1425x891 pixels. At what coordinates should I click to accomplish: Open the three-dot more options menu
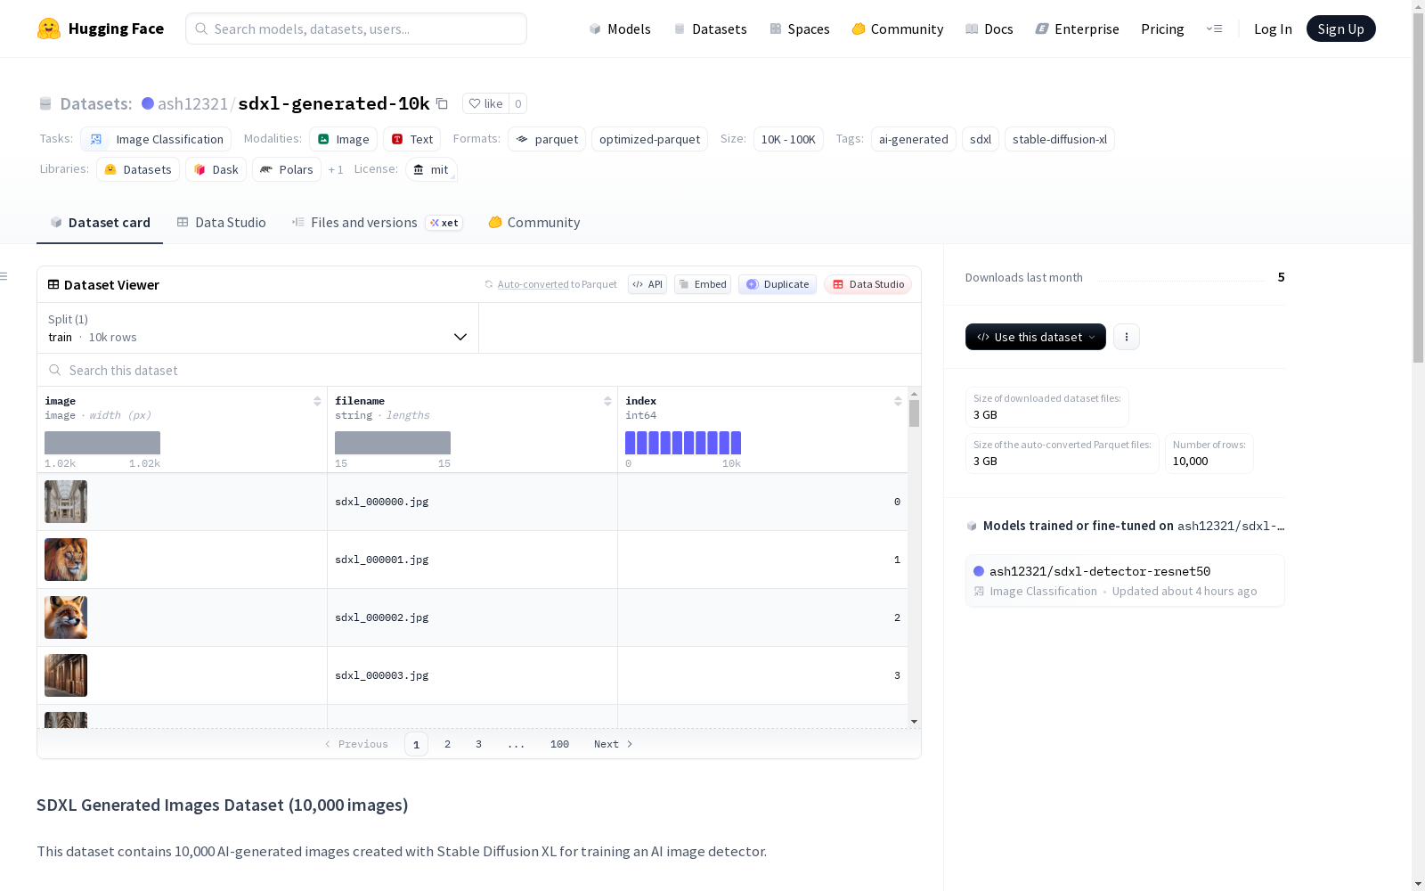point(1127,337)
